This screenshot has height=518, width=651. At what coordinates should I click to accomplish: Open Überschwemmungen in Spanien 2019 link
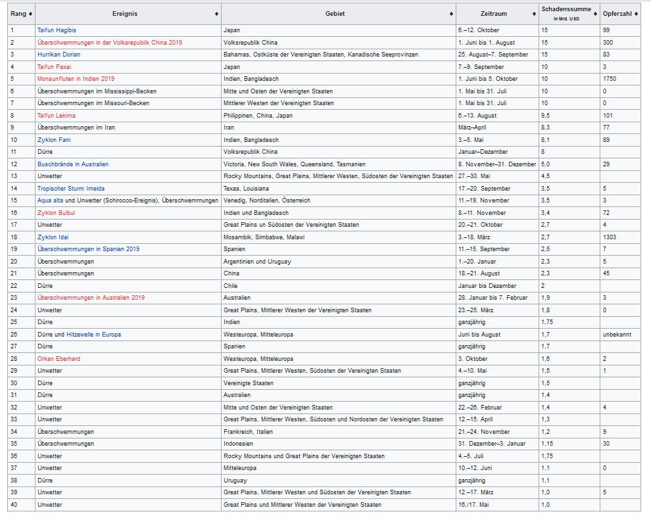pos(88,249)
